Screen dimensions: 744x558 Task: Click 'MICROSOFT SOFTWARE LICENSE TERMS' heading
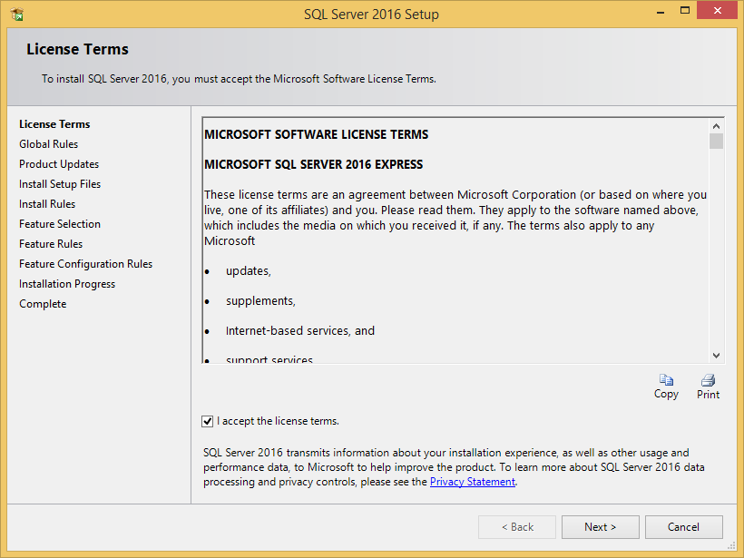click(x=316, y=135)
